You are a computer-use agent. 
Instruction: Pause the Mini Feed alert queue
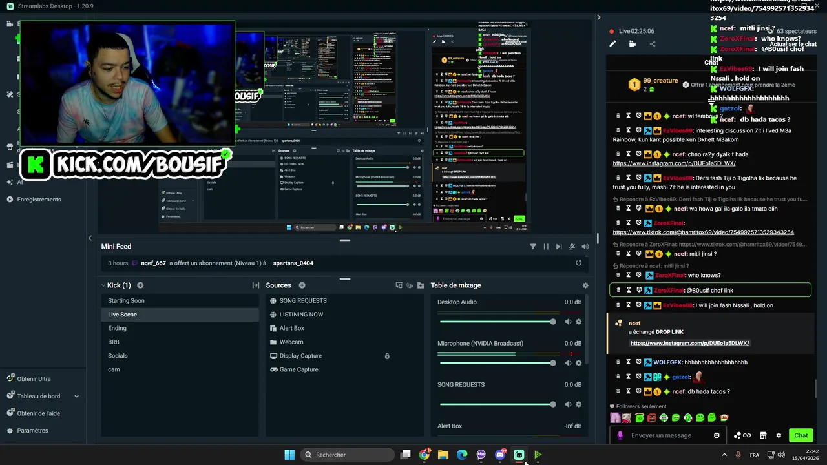click(x=546, y=247)
